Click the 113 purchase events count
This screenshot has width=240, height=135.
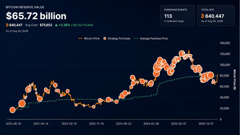click(168, 16)
